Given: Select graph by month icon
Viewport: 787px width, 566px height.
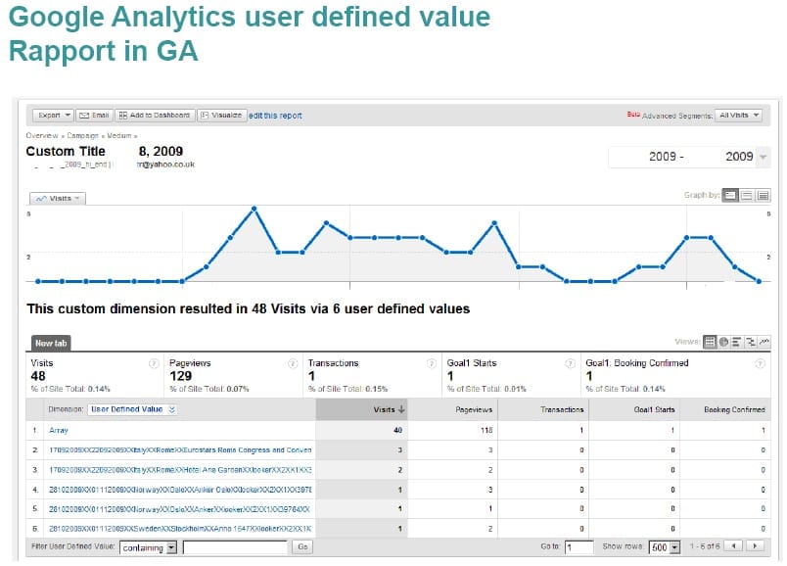Looking at the screenshot, I should point(763,196).
